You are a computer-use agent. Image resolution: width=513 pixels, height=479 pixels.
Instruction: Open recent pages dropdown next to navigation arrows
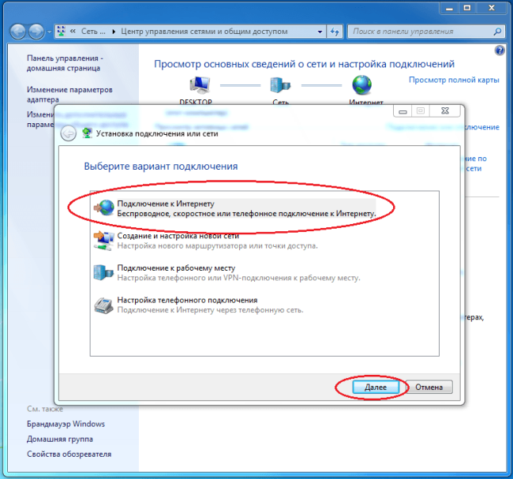pyautogui.click(x=50, y=32)
